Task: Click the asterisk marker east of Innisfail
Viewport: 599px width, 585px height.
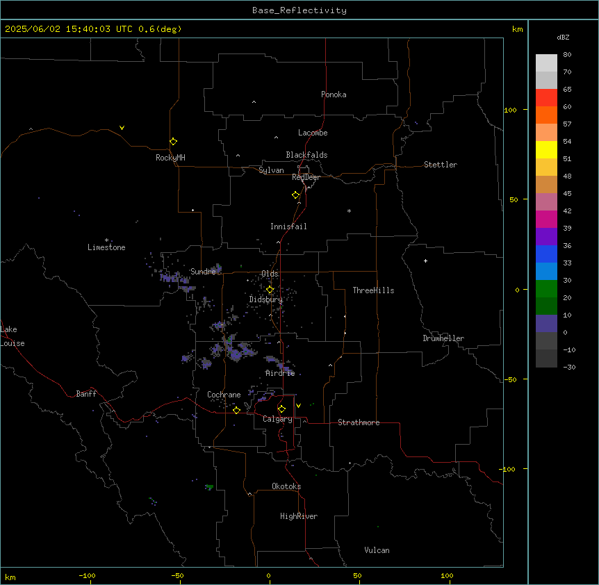Action: [x=349, y=211]
